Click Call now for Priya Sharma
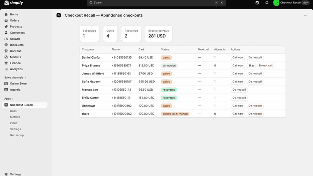 coord(238,65)
